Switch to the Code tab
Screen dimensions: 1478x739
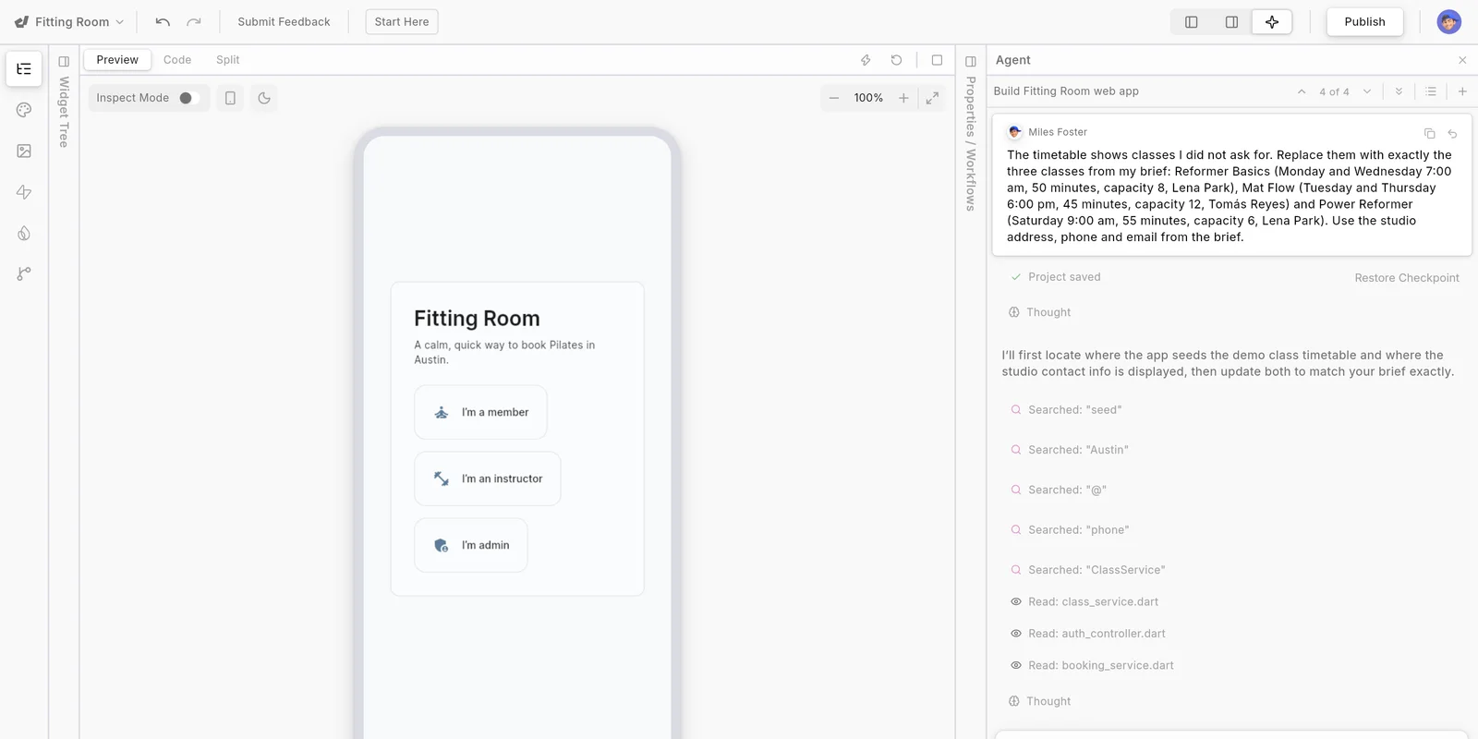[177, 60]
